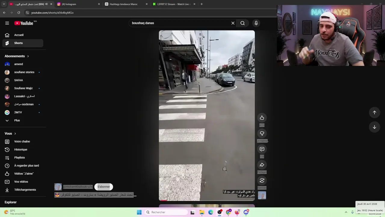This screenshot has height=217, width=385.
Task: Clear the search box with the X
Action: 233,23
